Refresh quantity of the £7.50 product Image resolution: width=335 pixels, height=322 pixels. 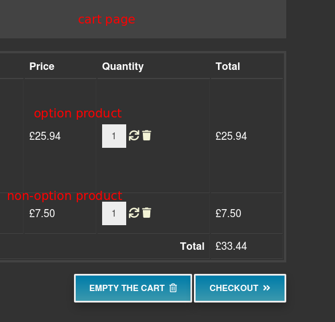134,213
